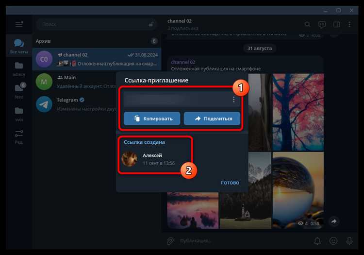The image size is (364, 255).
Task: Focus the Поиск search field
Action: click(x=97, y=24)
